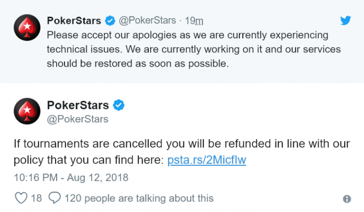Click the @PokerStars handle under main name
364x212 pixels.
tap(77, 119)
